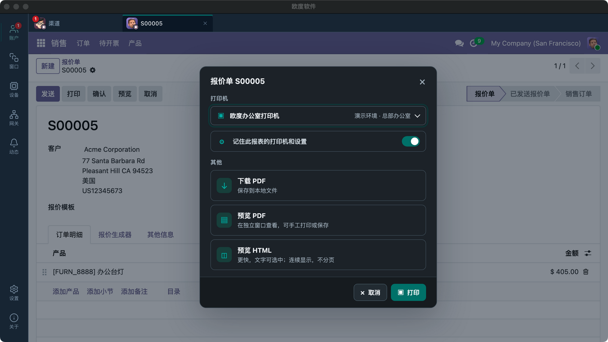This screenshot has width=608, height=342.
Task: Open the 待开票 menu
Action: pyautogui.click(x=109, y=43)
